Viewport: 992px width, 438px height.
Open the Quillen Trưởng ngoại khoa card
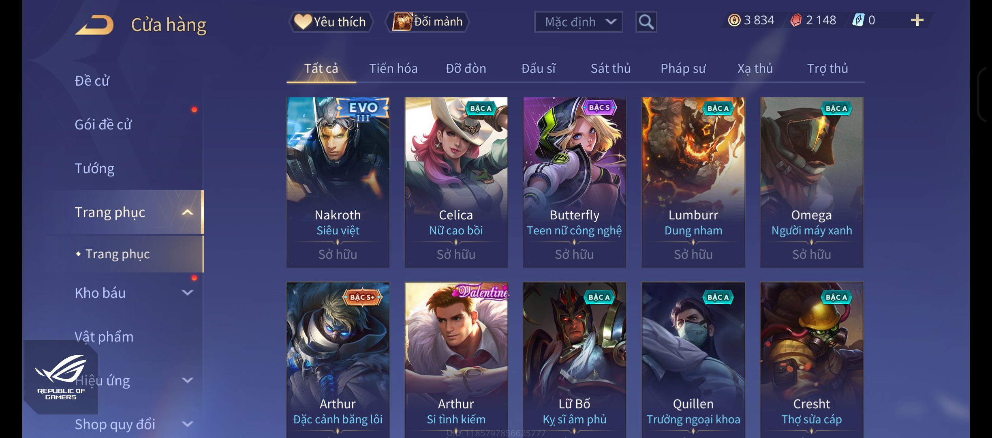[693, 360]
